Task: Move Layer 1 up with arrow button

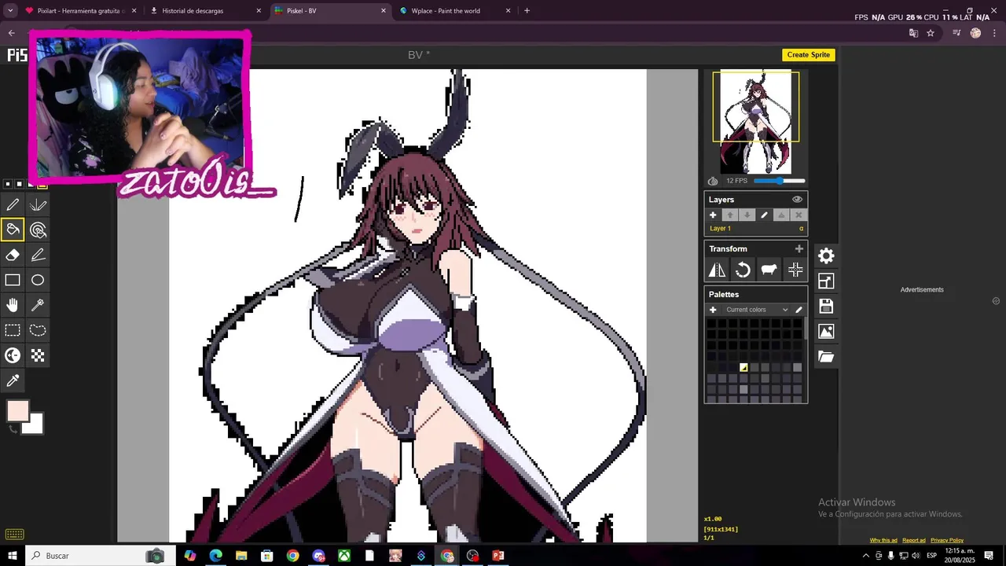Action: 729,215
